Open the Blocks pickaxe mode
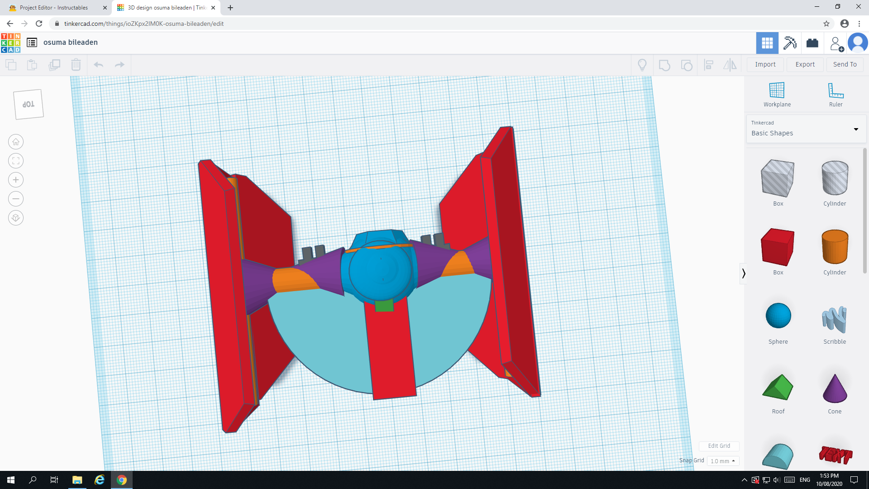The height and width of the screenshot is (489, 869). (x=790, y=43)
